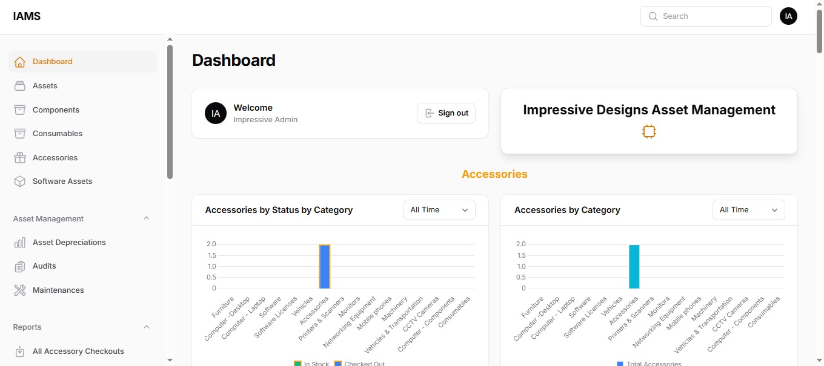Click the Software Assets cube icon
The image size is (824, 366).
click(x=20, y=181)
